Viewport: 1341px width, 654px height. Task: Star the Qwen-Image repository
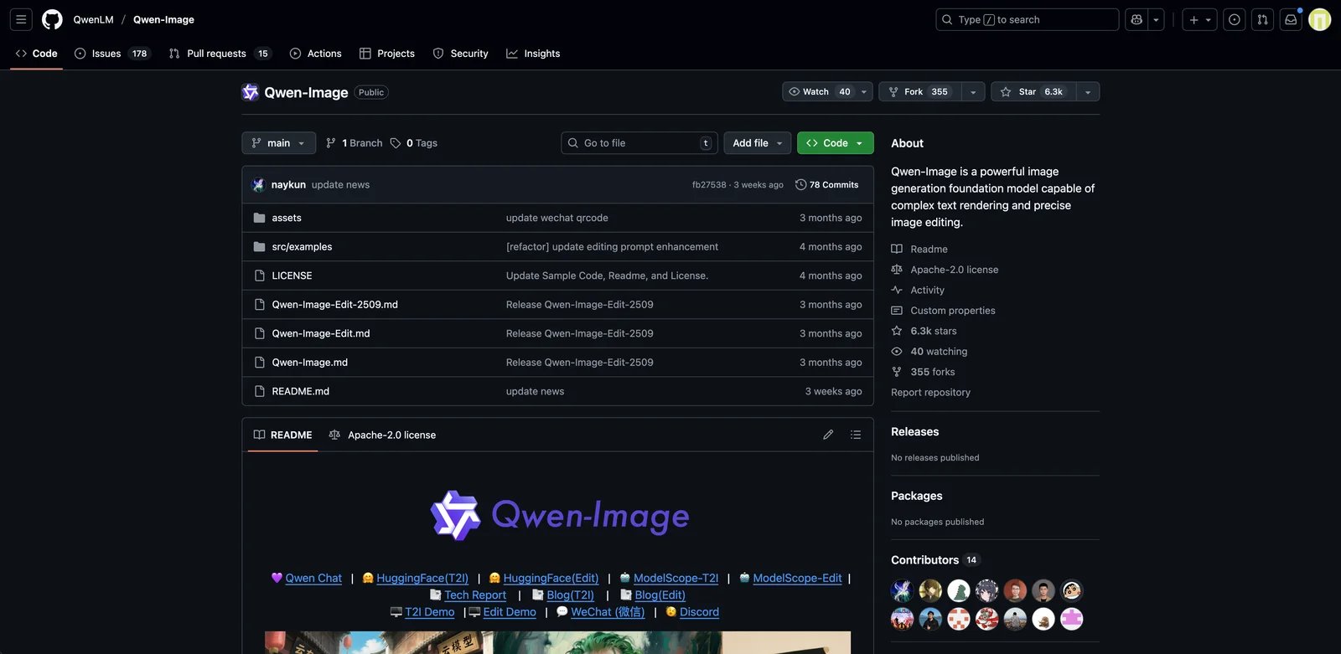click(x=1033, y=92)
